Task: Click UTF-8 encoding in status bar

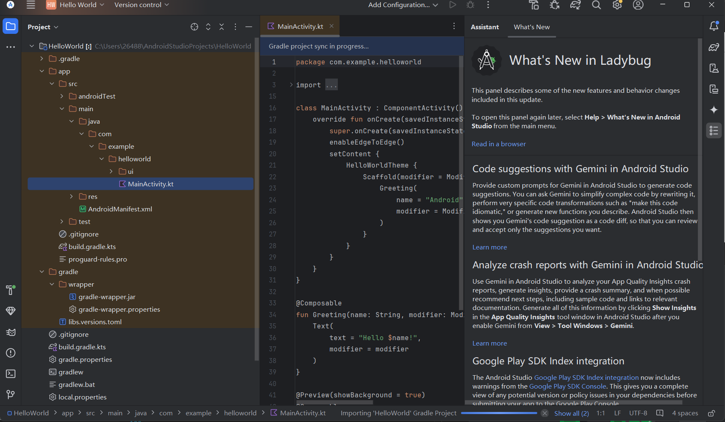Action: click(x=638, y=413)
